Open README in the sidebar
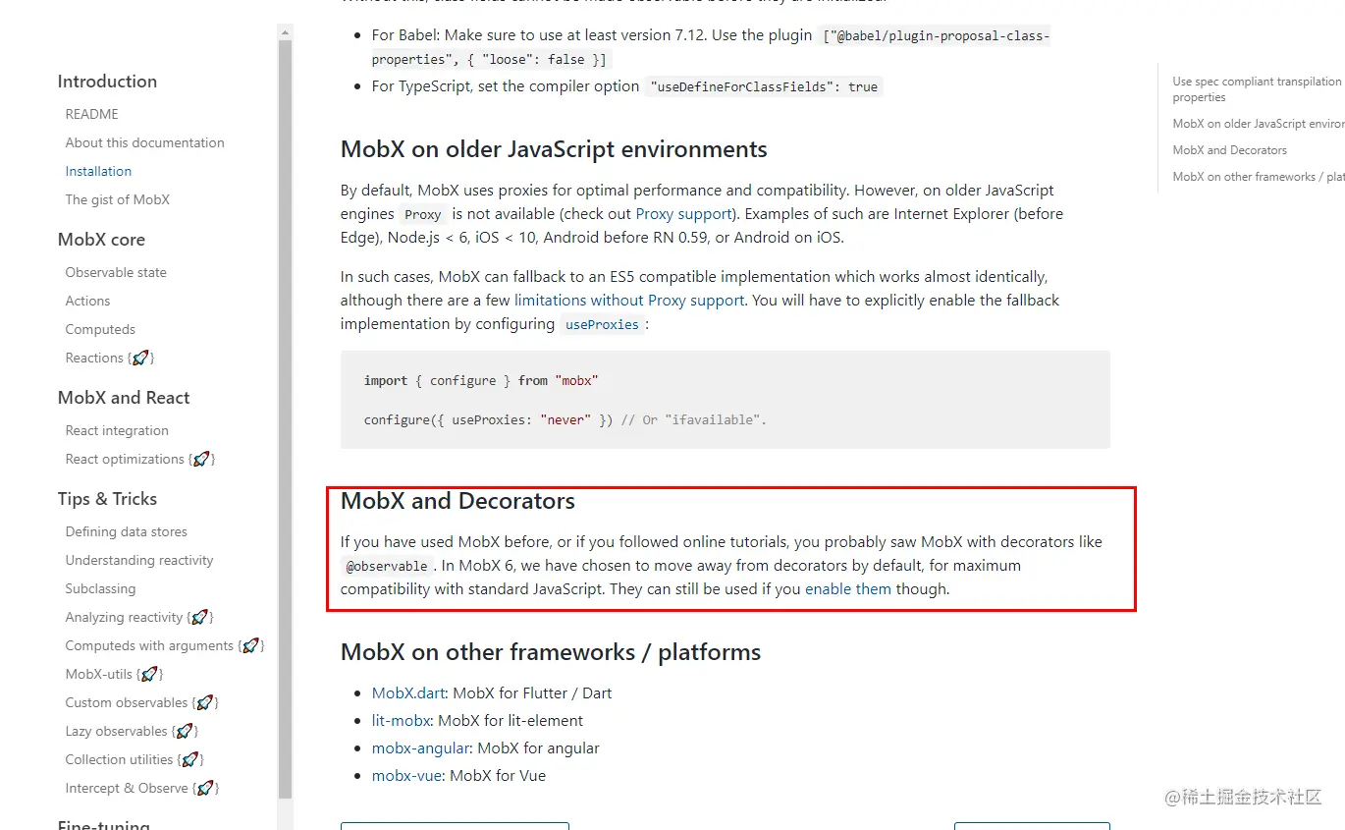1345x830 pixels. (91, 114)
